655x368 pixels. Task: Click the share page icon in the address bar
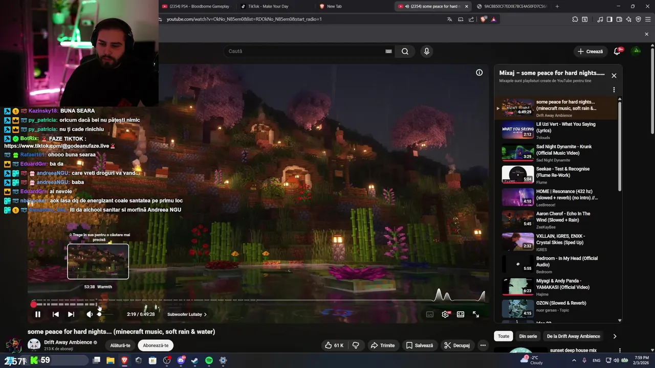(x=471, y=19)
